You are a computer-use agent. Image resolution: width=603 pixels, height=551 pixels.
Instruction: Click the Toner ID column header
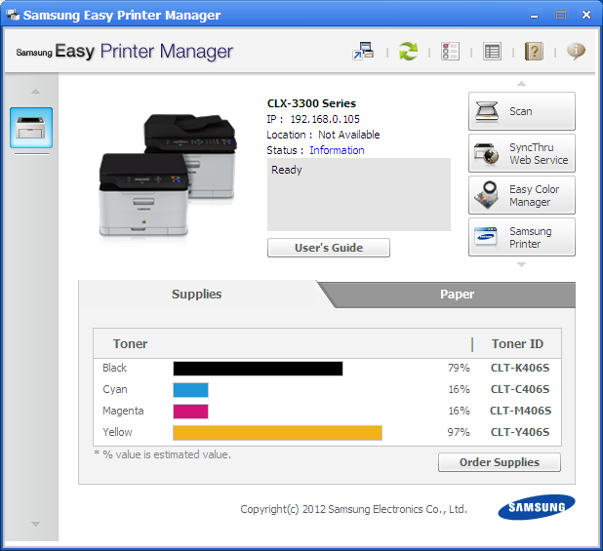(x=517, y=344)
